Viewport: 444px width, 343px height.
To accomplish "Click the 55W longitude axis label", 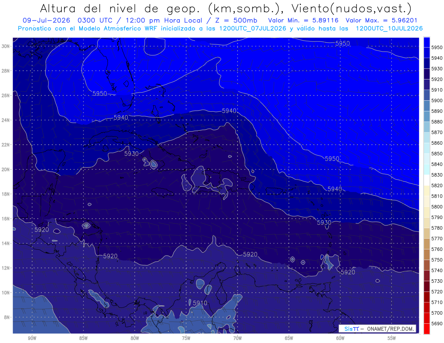I will [x=391, y=338].
